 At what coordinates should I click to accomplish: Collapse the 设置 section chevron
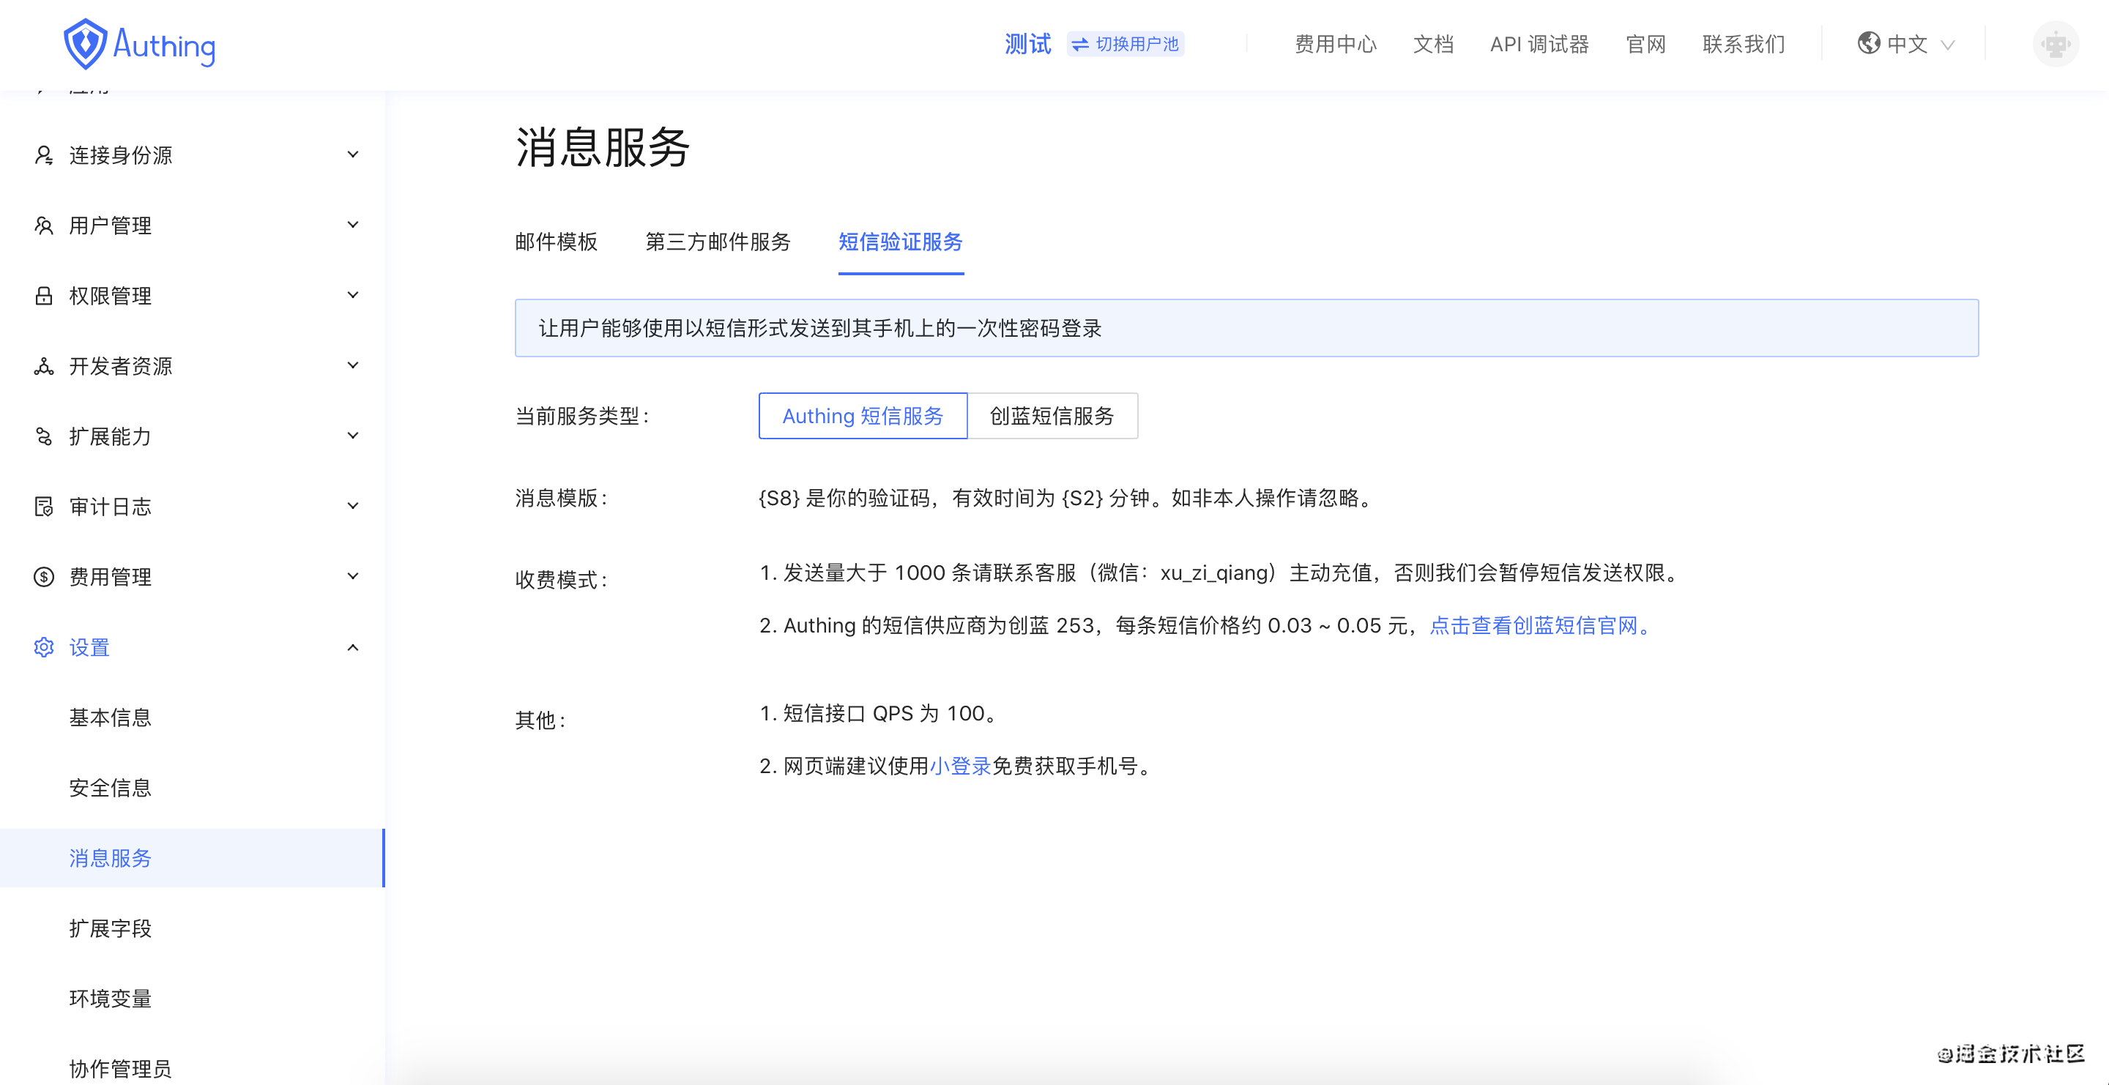coord(353,647)
